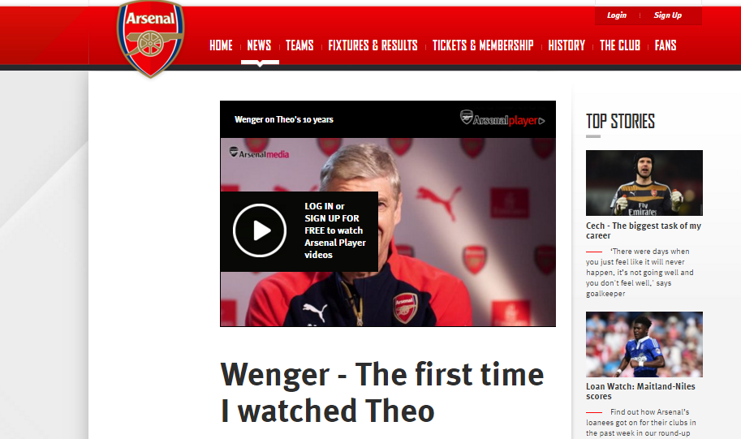Click the Sign Up link
The height and width of the screenshot is (439, 741).
click(667, 15)
